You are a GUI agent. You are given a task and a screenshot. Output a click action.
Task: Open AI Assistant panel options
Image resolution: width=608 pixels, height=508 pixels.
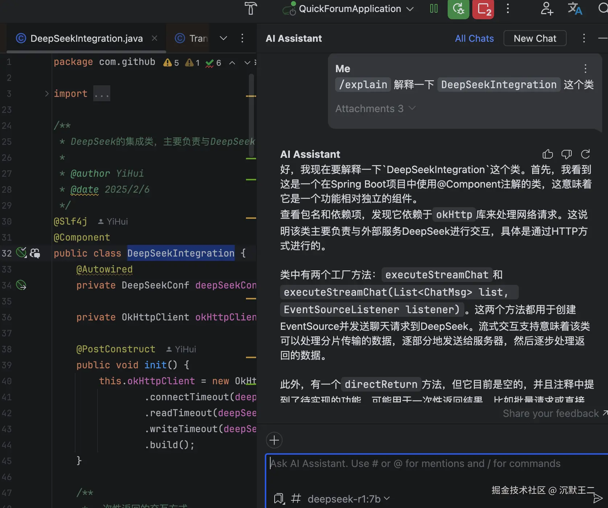click(584, 38)
